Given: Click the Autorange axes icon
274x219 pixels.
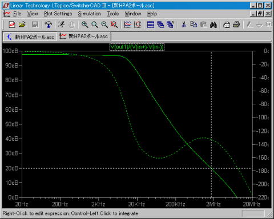Looking at the screenshot, I should coord(138,25).
